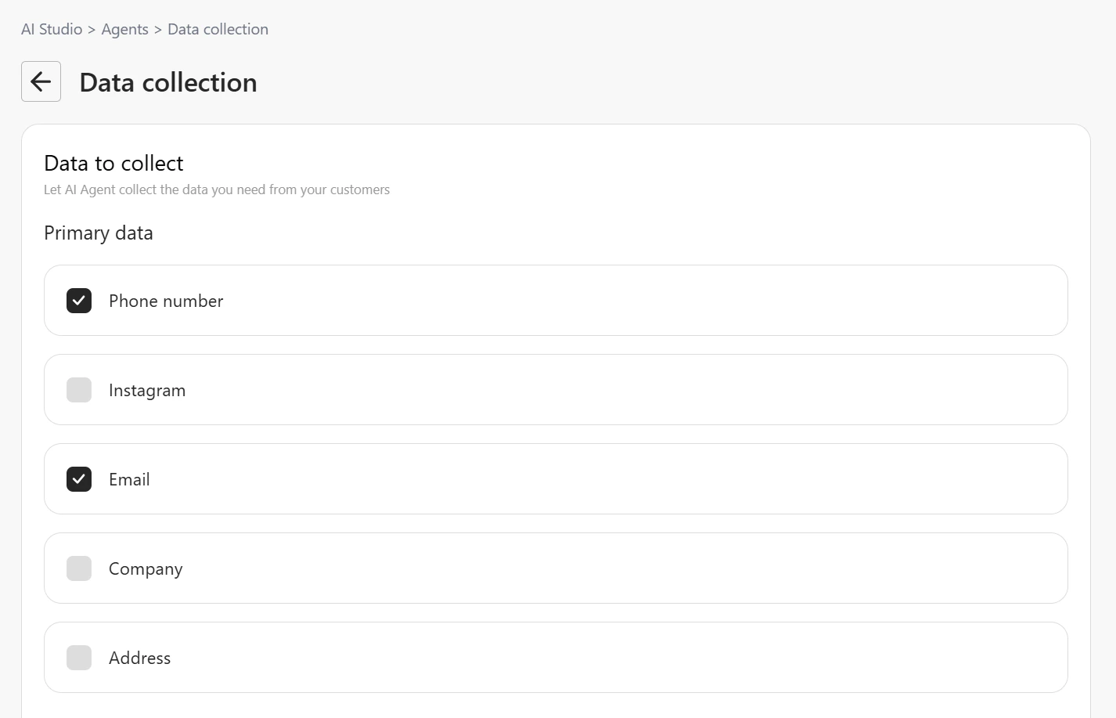Click the separator between AI Studio and Agents

(x=92, y=30)
